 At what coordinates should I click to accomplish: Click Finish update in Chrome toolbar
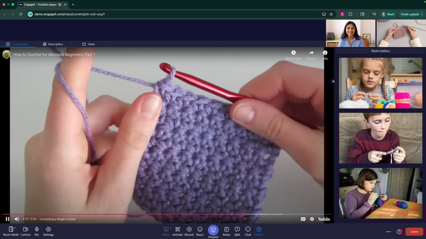point(409,14)
